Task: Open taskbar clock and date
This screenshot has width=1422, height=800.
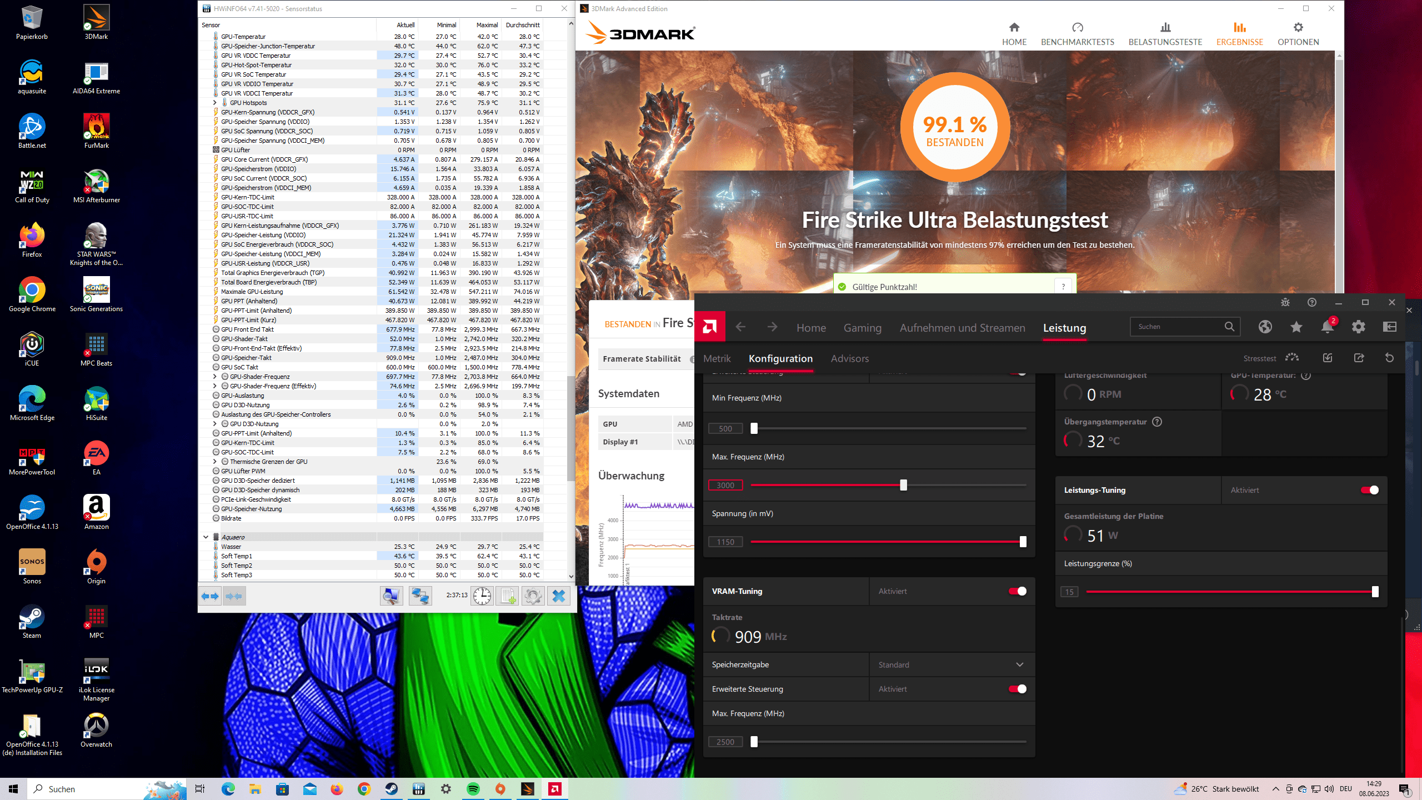Action: tap(1374, 789)
